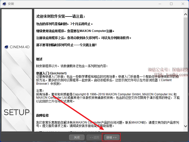This screenshot has width=189, height=142.
Task: Click the line 请不要等到临时序列号终止——今天就注册!
Action: click(x=66, y=45)
